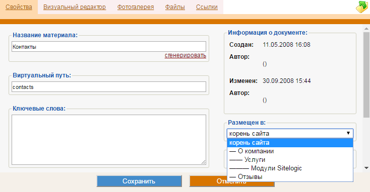Click the Сохранить button
The height and width of the screenshot is (192, 370).
click(139, 181)
